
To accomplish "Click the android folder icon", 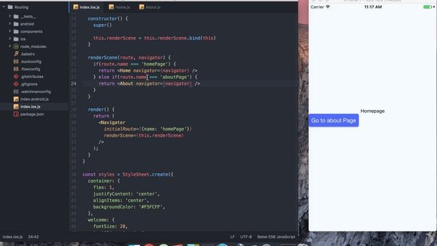I will (x=16, y=24).
